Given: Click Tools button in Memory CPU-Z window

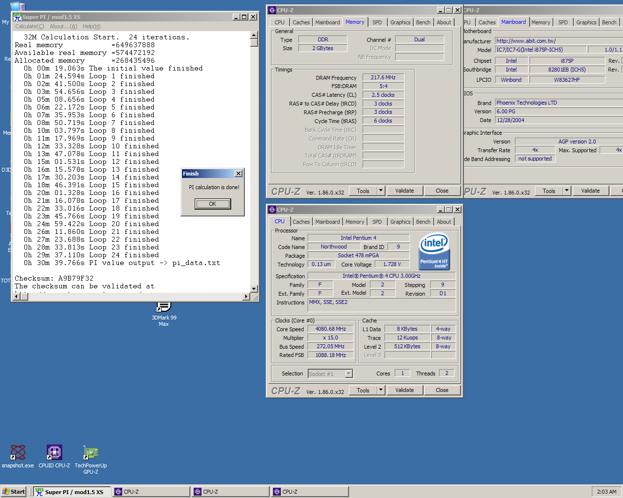Looking at the screenshot, I should pos(363,191).
